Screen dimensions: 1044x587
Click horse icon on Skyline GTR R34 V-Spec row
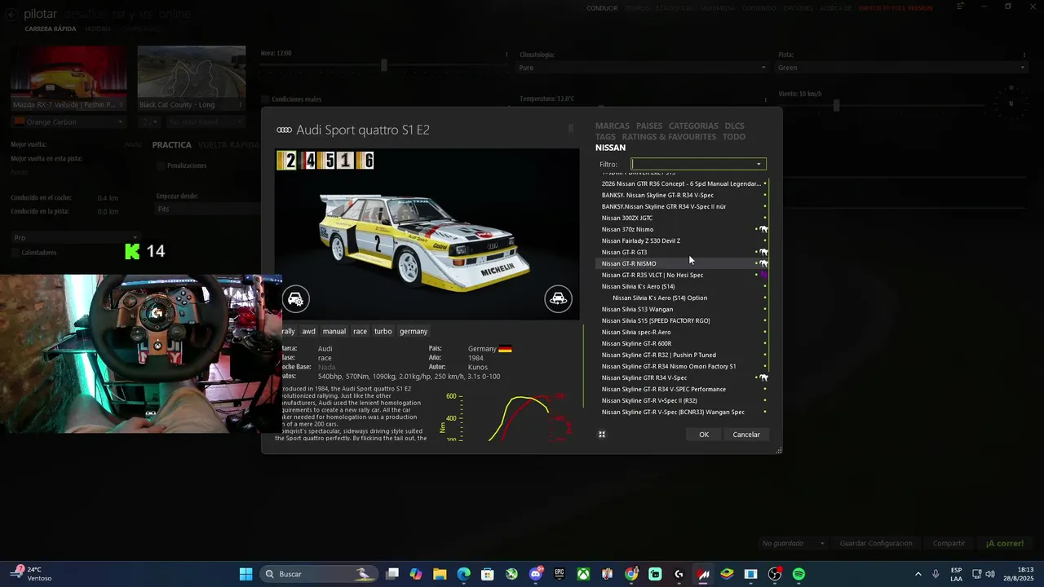pyautogui.click(x=764, y=377)
